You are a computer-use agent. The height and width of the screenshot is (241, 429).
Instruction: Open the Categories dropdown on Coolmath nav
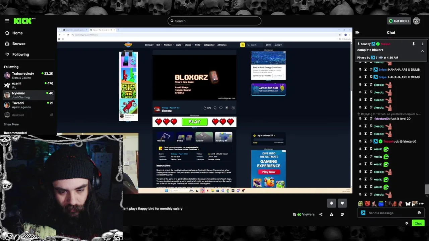(209, 45)
